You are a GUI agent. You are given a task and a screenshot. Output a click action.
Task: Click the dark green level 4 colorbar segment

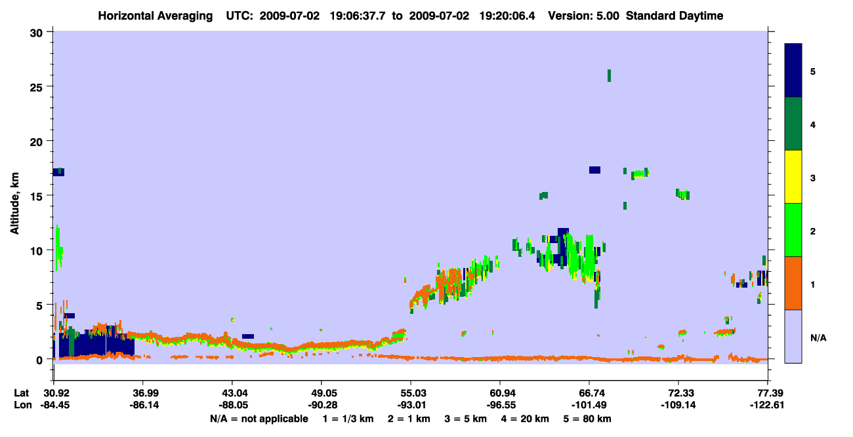(793, 124)
